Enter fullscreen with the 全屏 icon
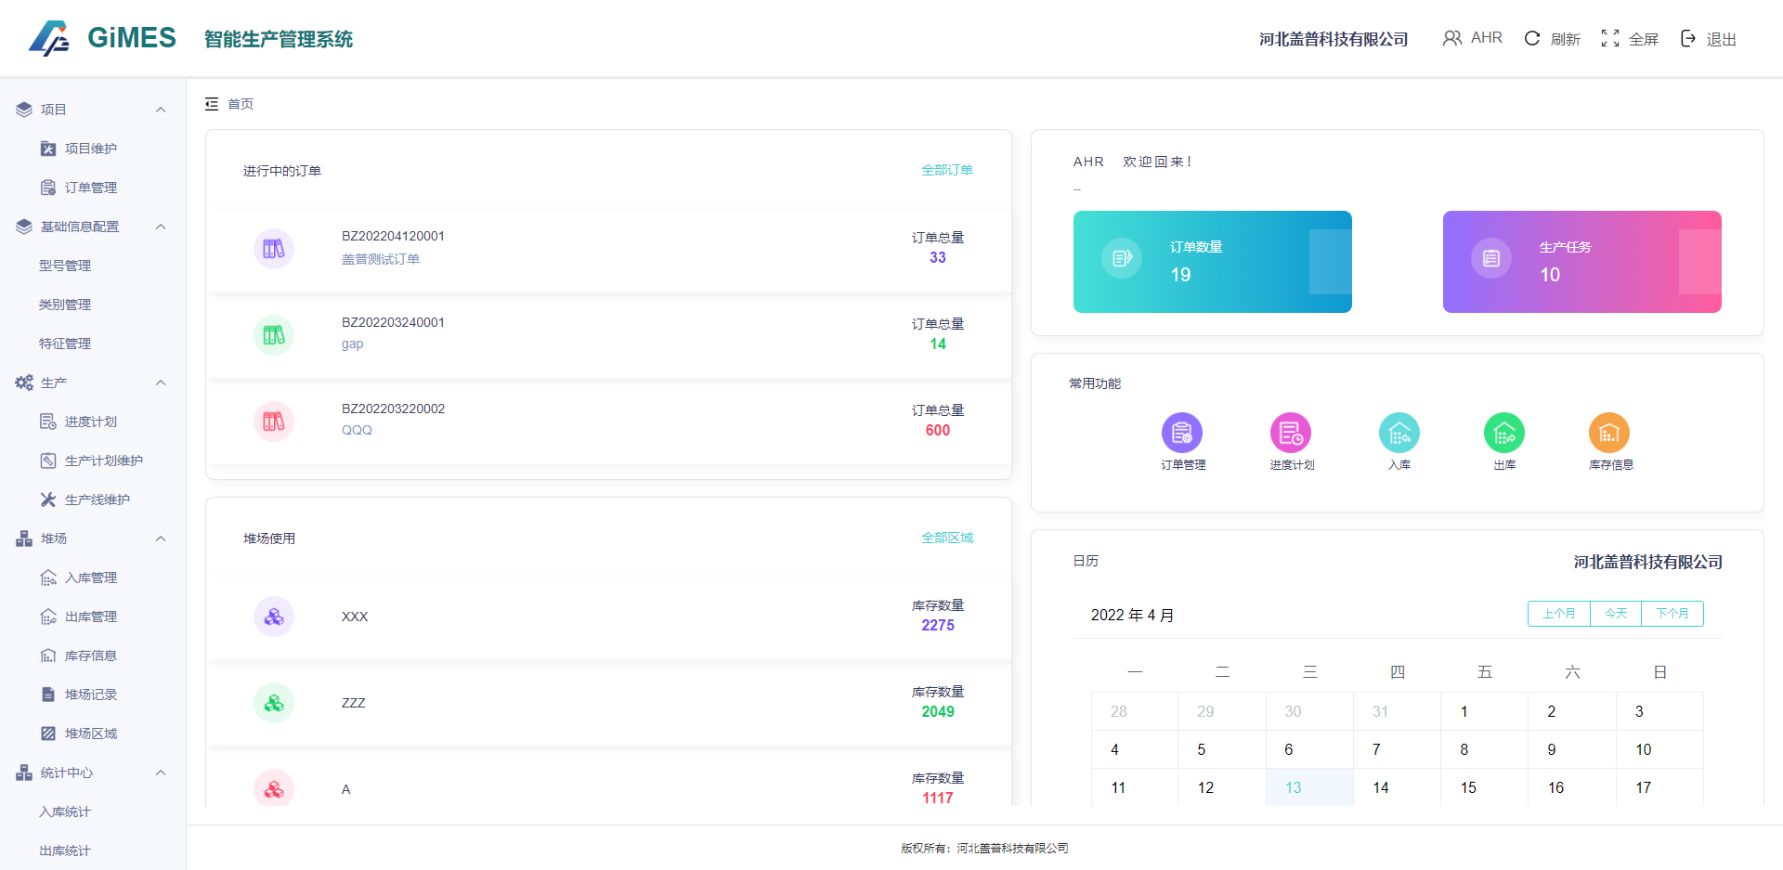Screen dimensions: 1783x870 (1610, 38)
